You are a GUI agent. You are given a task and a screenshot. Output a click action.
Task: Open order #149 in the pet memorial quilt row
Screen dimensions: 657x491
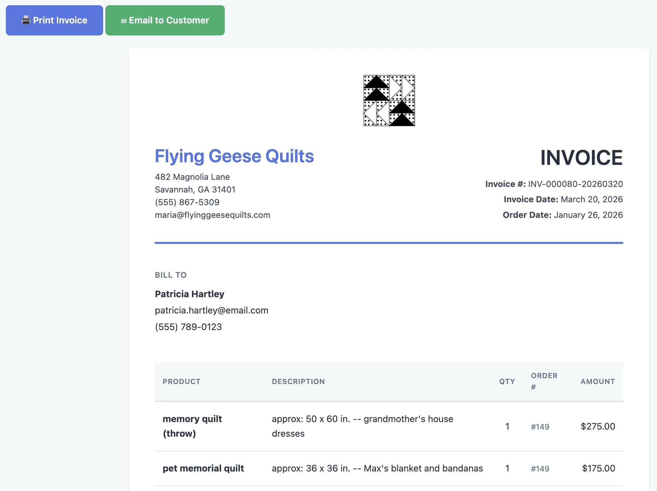click(540, 468)
